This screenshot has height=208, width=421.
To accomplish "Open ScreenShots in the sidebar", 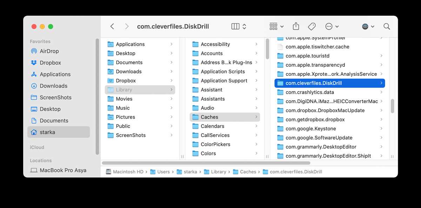I will tap(55, 98).
